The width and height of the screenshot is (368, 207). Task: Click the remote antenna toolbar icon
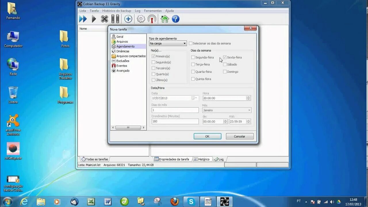[x=152, y=19]
